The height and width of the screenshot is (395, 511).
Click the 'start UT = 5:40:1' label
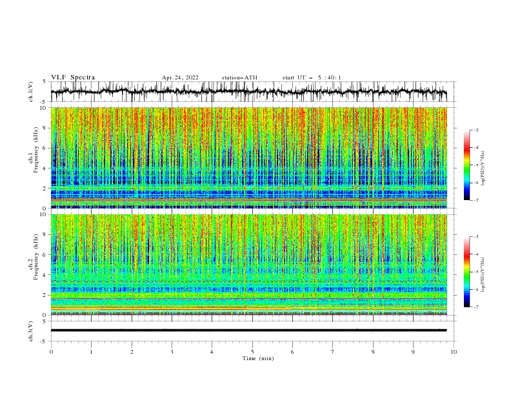(x=312, y=77)
